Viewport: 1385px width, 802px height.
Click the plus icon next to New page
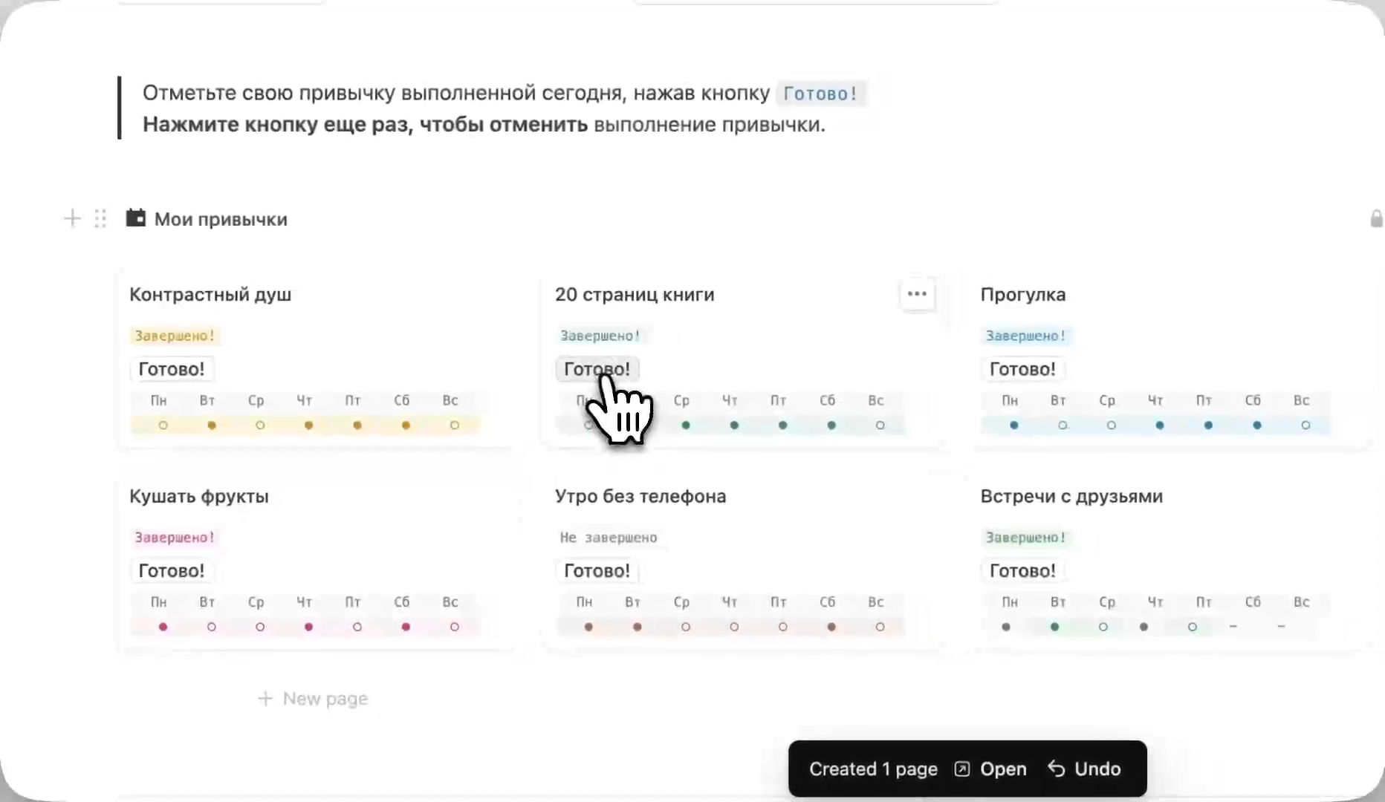(x=265, y=699)
